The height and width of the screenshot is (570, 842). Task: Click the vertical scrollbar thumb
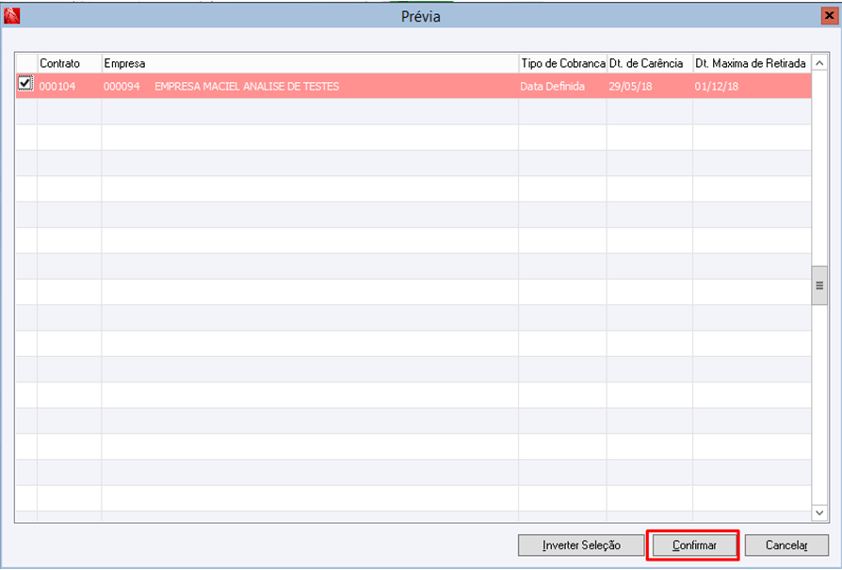click(x=819, y=285)
